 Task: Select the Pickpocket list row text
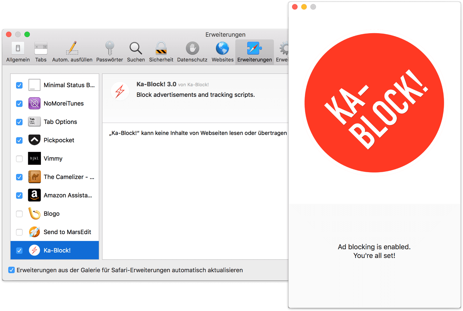[x=59, y=140]
